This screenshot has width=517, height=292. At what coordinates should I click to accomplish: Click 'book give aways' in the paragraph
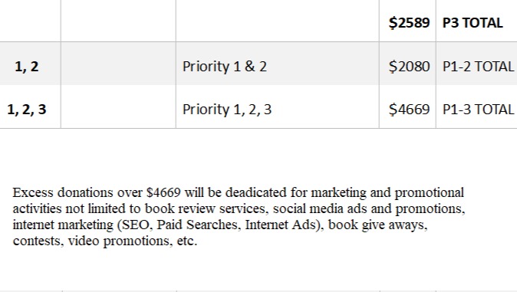376,225
